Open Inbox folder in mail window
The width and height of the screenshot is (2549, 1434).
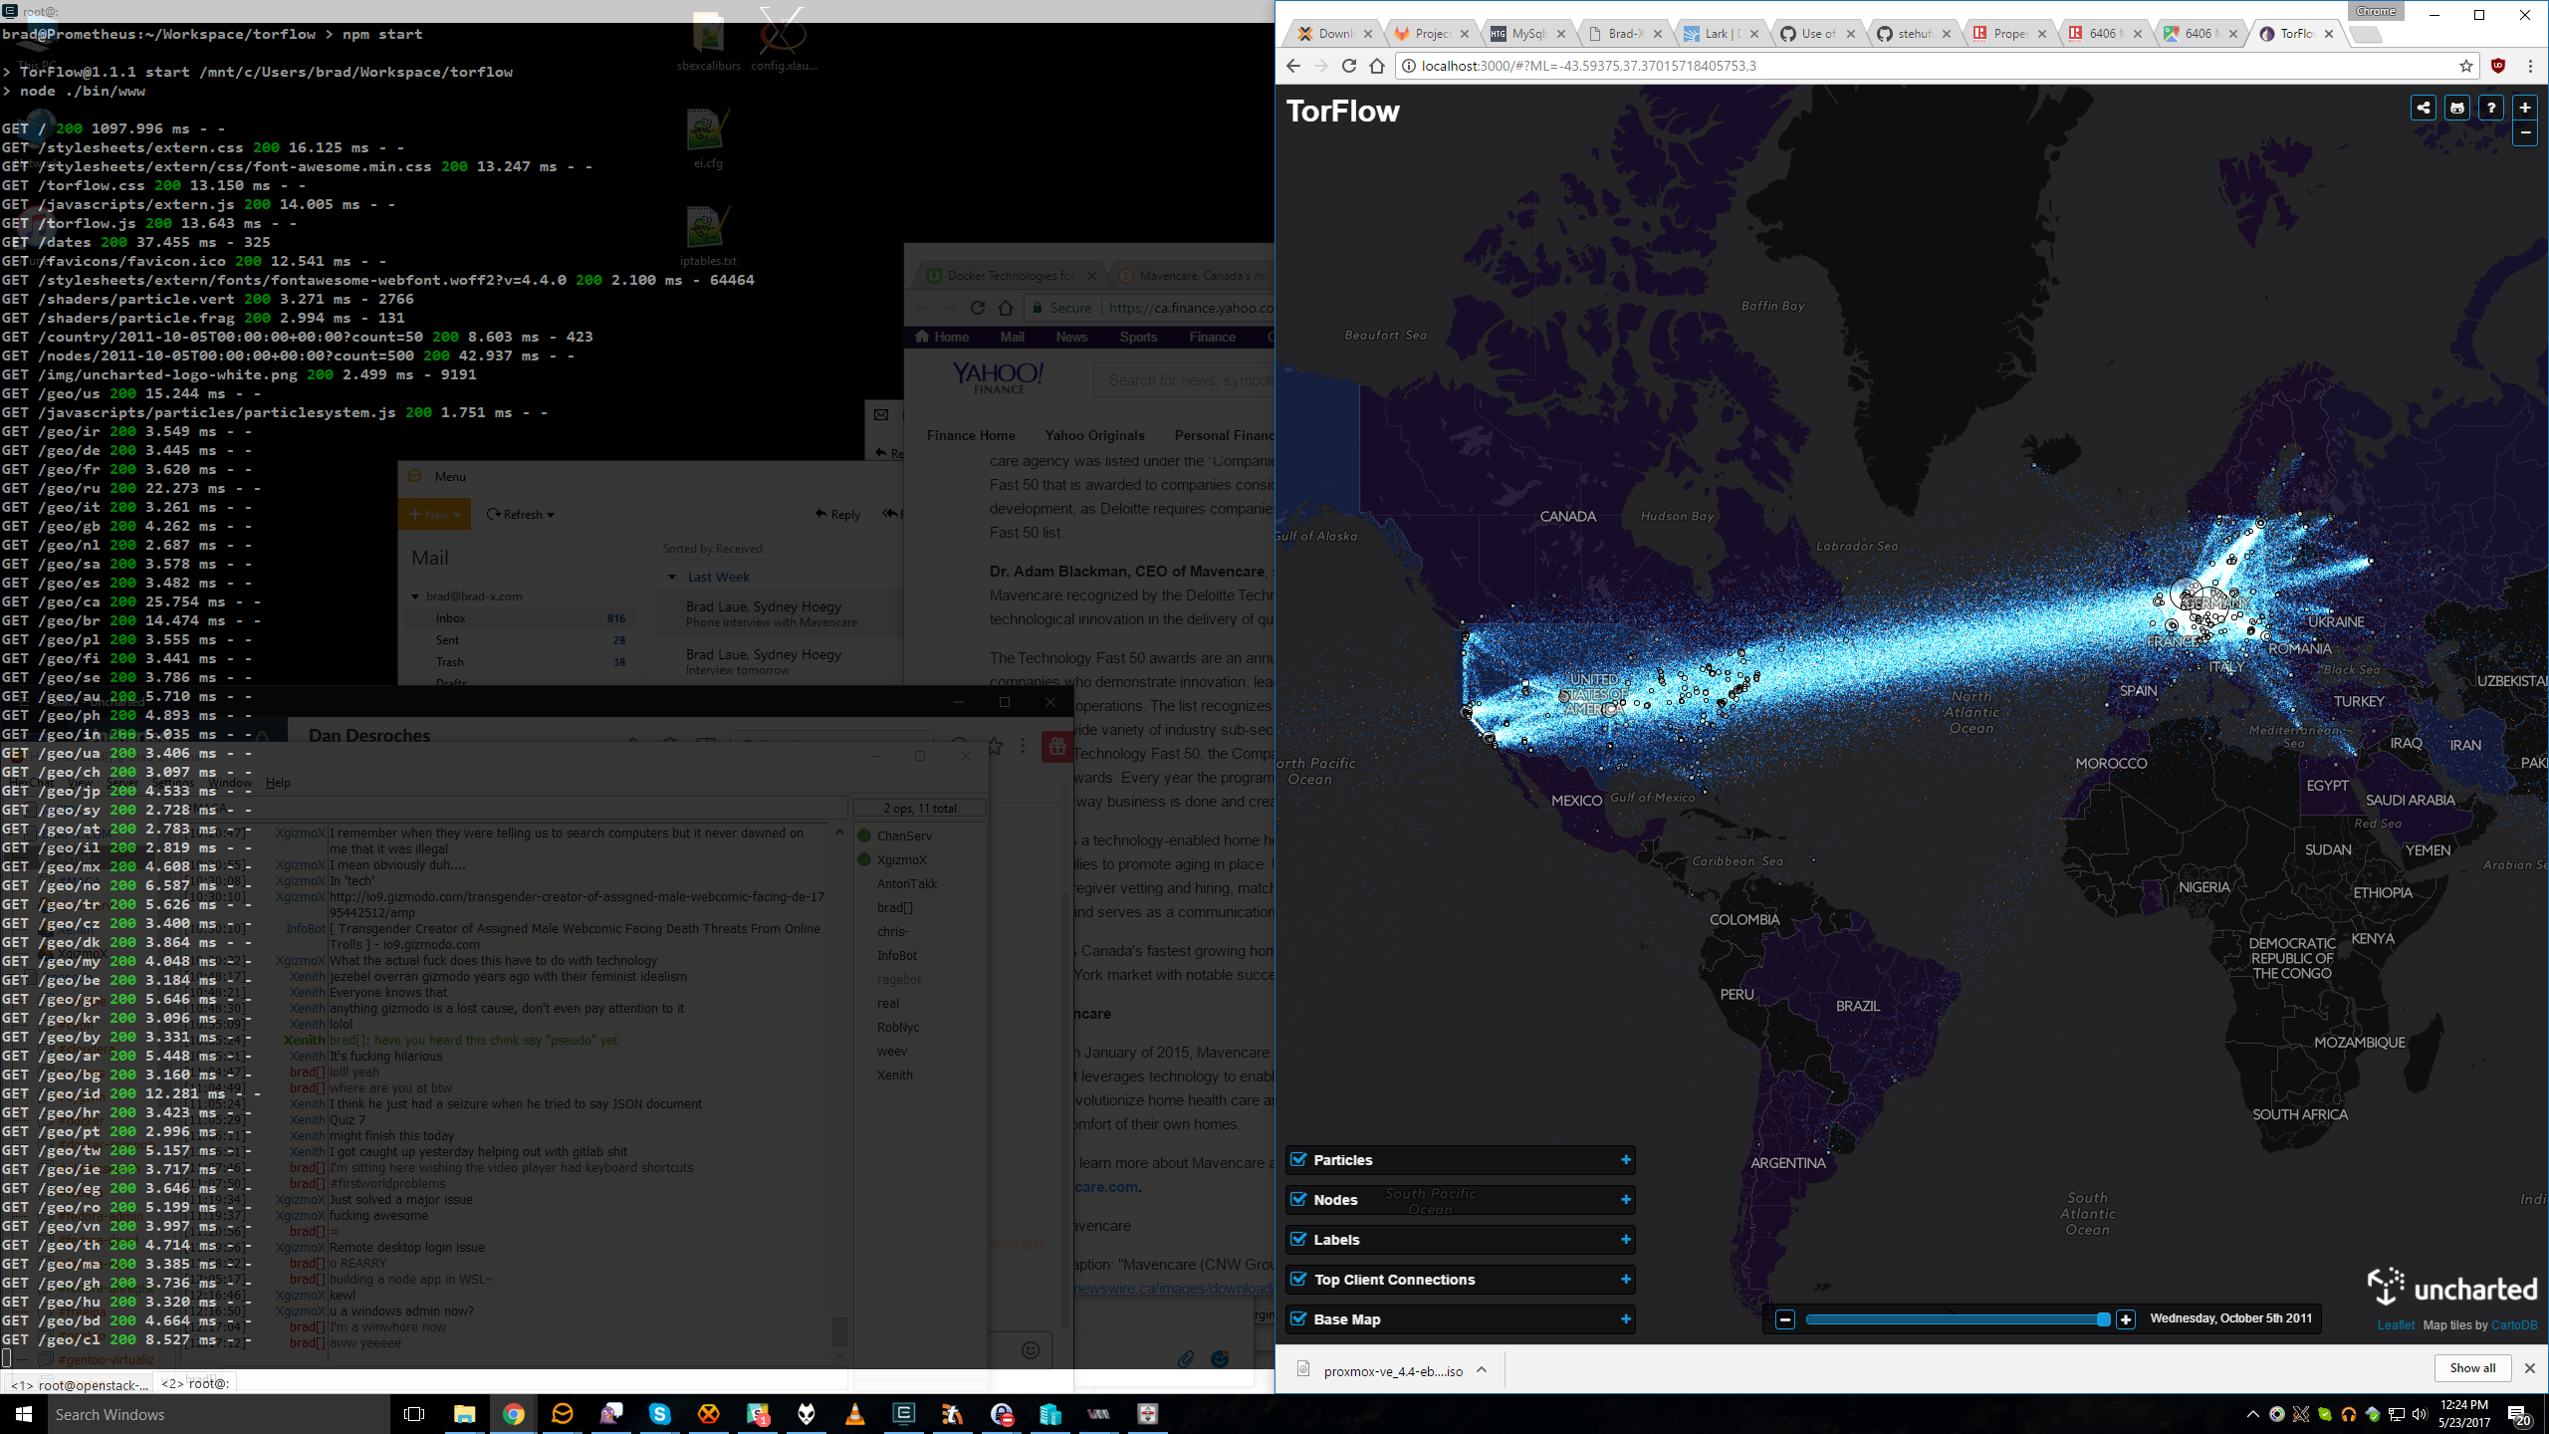pos(520,618)
